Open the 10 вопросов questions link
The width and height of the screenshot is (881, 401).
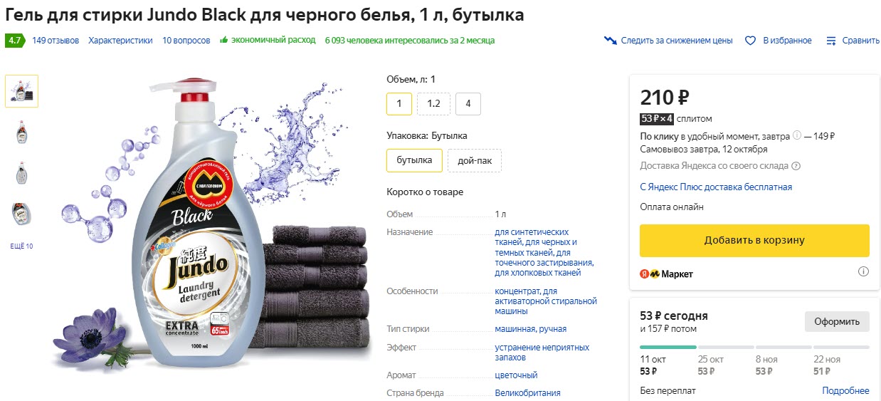click(186, 41)
